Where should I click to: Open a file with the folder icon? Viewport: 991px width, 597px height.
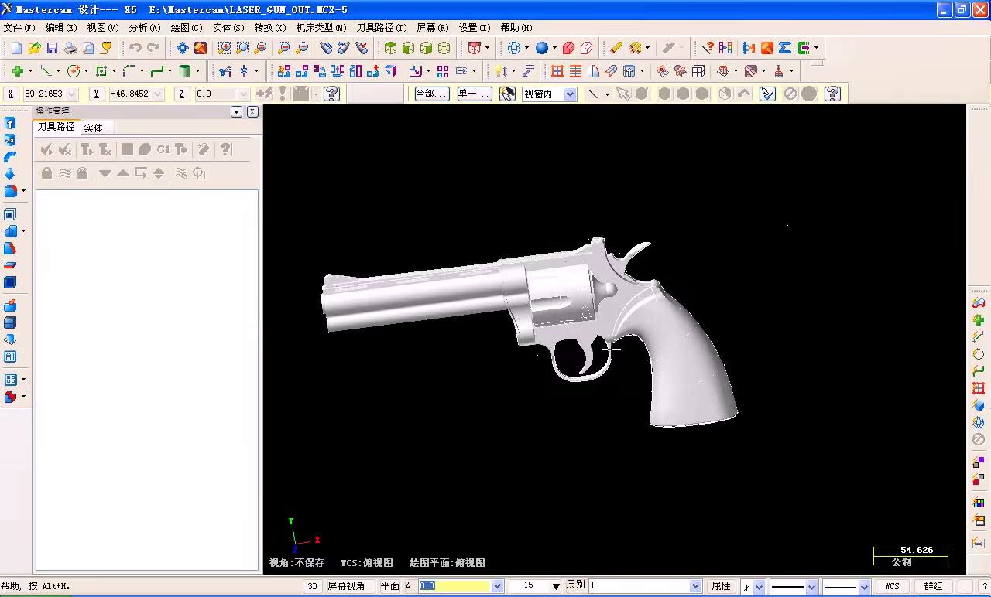tap(34, 48)
